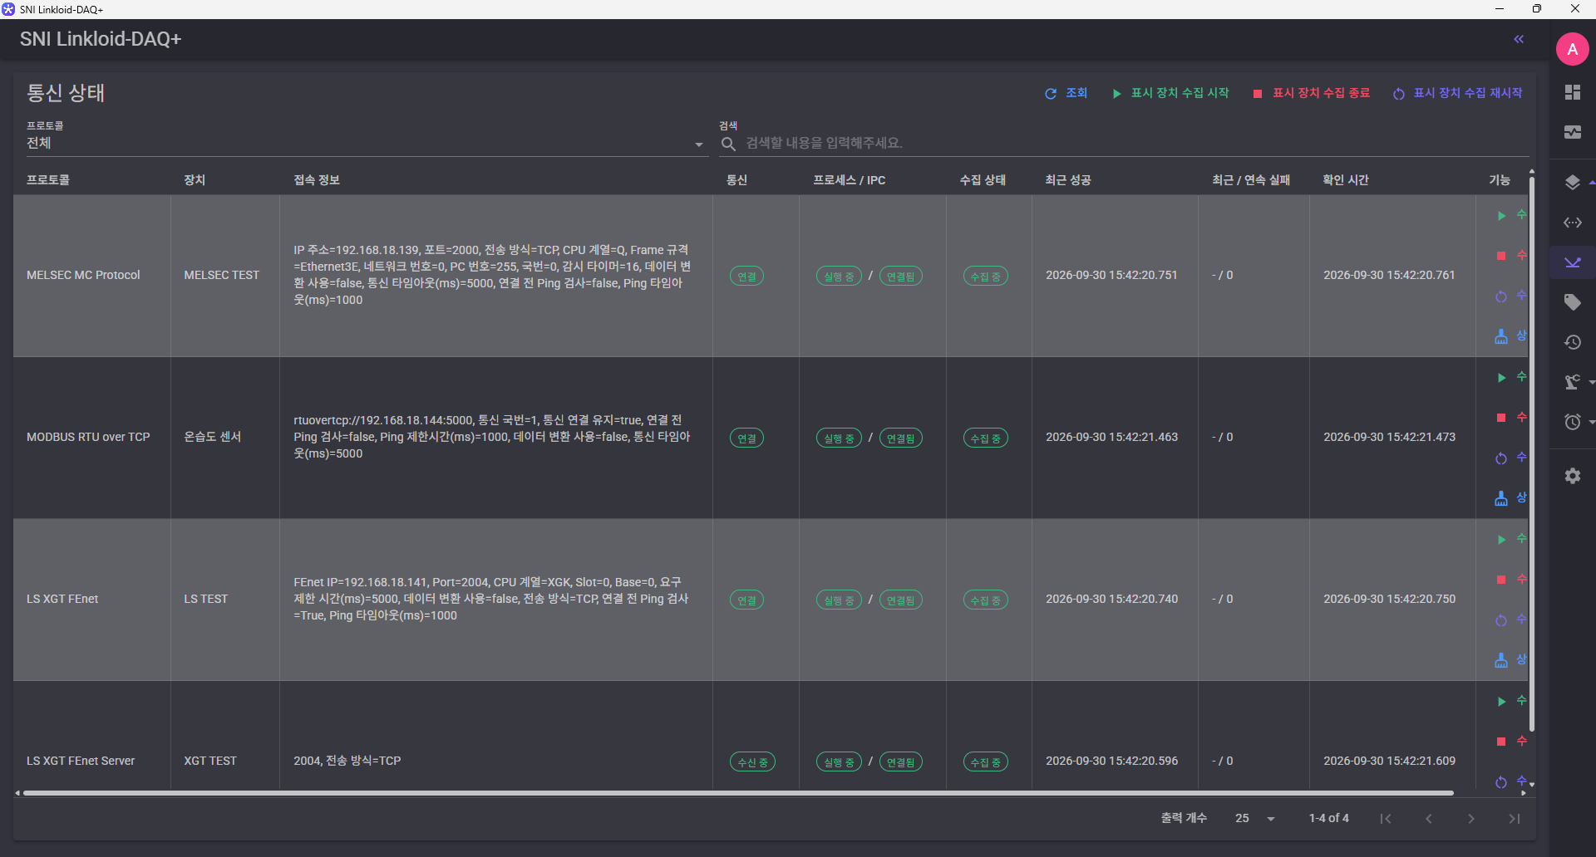Open the 출력 개수 25 rows dropdown
The image size is (1596, 857).
(1254, 819)
